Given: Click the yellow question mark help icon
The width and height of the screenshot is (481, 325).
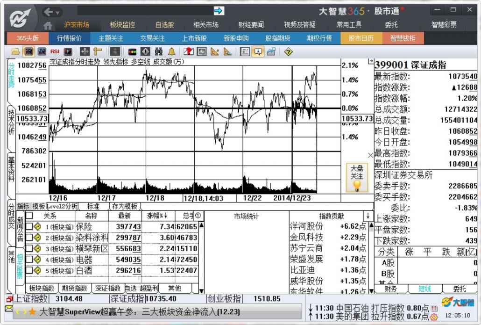Looking at the screenshot, I should point(288,51).
